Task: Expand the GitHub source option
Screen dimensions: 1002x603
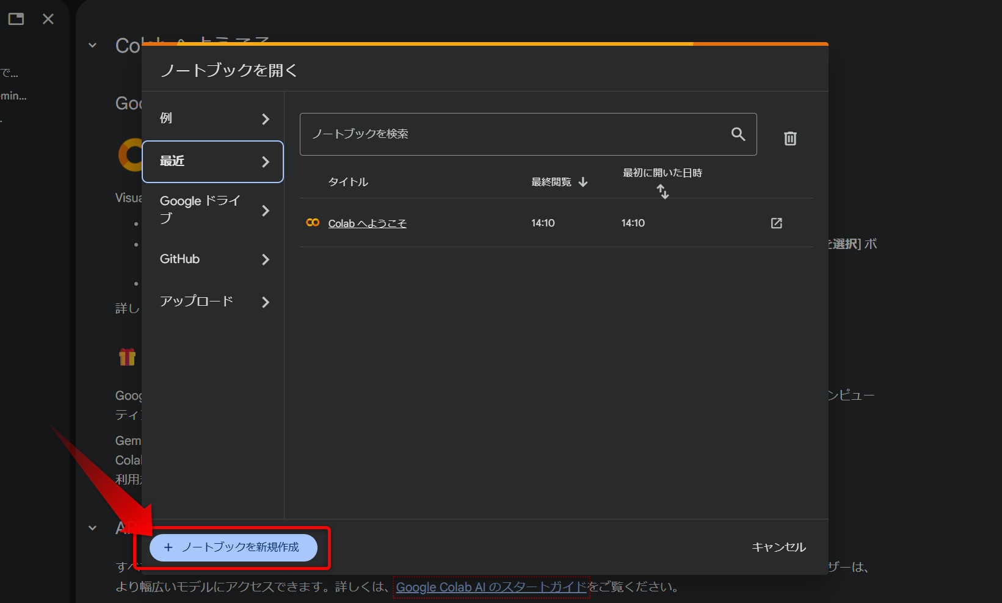Action: [x=212, y=259]
